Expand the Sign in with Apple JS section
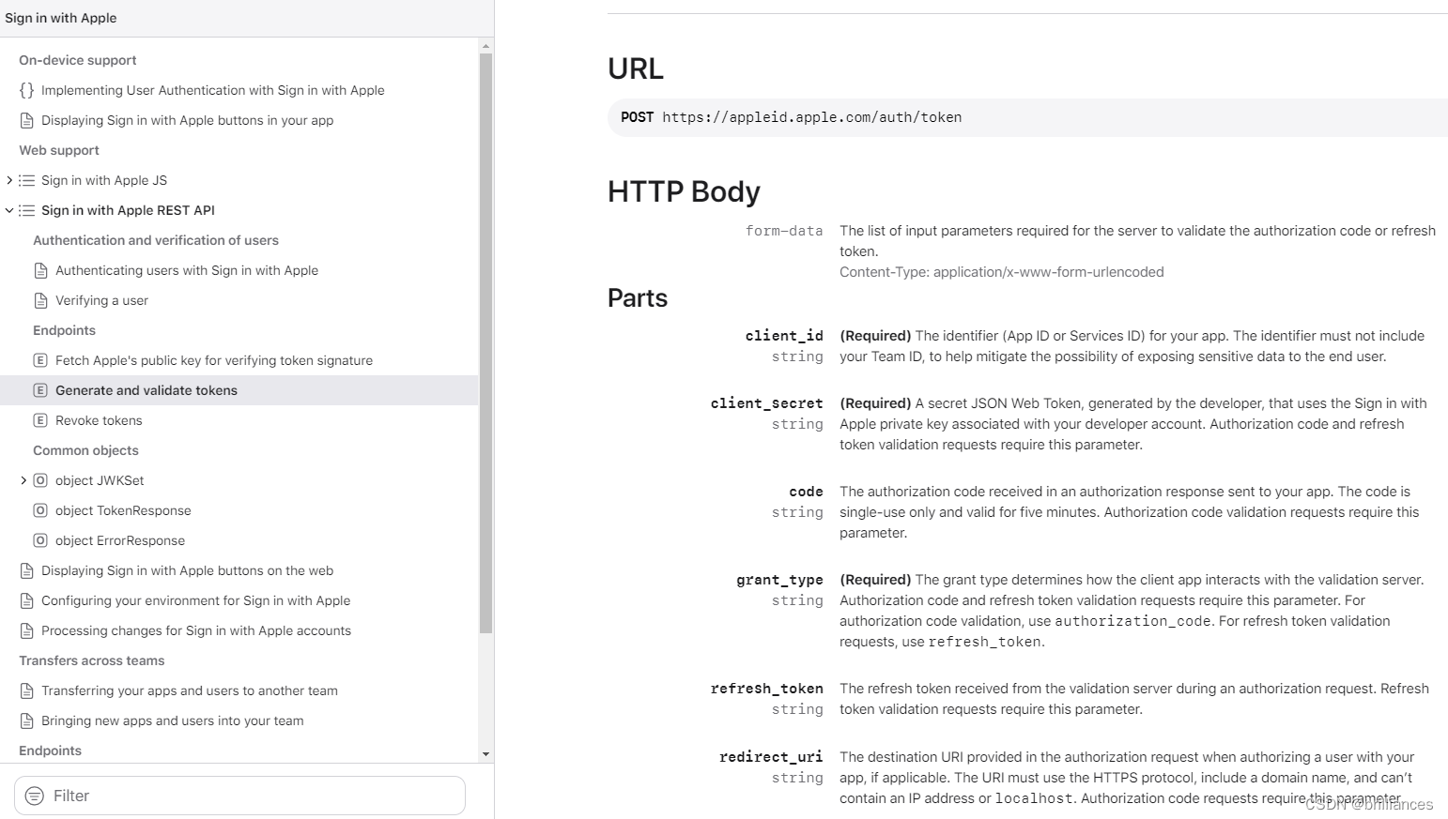The height and width of the screenshot is (819, 1448). (9, 180)
